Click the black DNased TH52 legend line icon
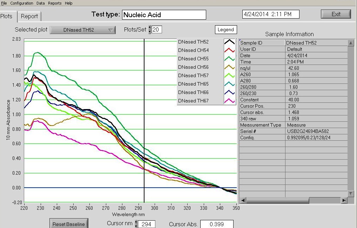 [x=229, y=42]
